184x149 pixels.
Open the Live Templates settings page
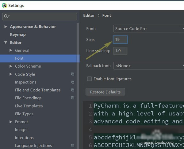(x=29, y=106)
